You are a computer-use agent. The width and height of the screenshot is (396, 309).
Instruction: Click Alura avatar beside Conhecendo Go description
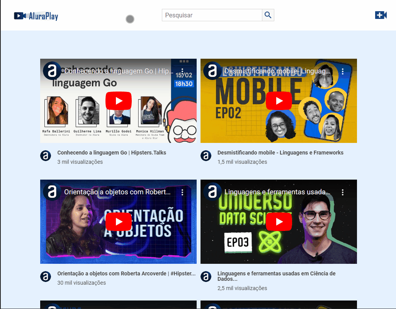tap(46, 156)
